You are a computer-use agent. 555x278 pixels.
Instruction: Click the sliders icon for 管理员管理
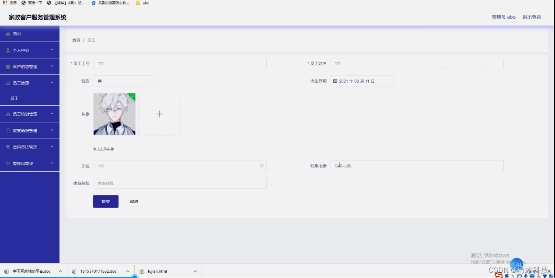8,163
